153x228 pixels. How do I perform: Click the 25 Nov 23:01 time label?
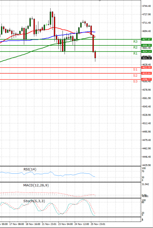pyautogui.click(x=98, y=224)
